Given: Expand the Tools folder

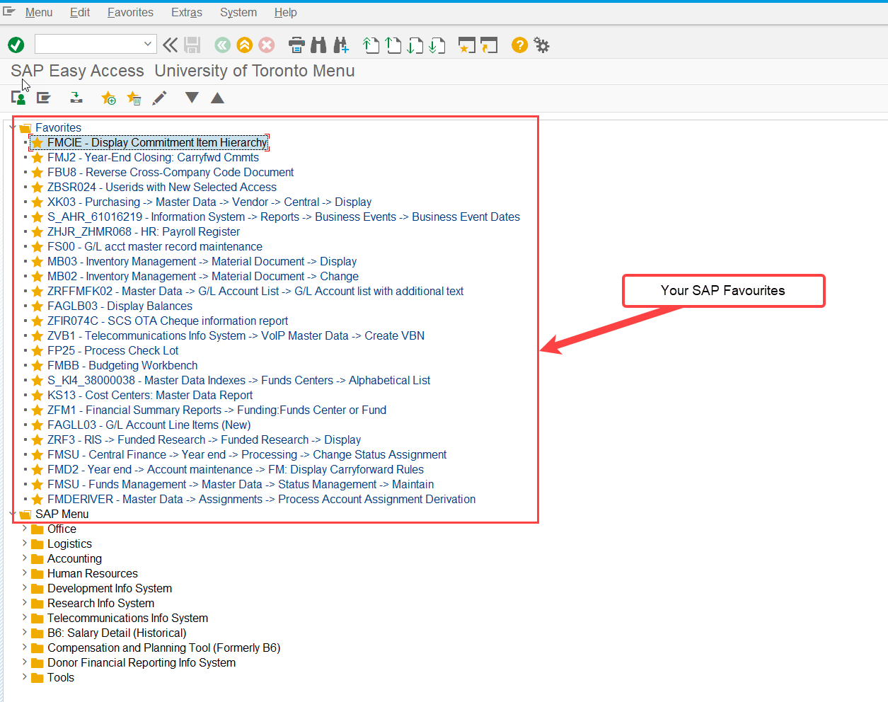Looking at the screenshot, I should click(x=24, y=677).
